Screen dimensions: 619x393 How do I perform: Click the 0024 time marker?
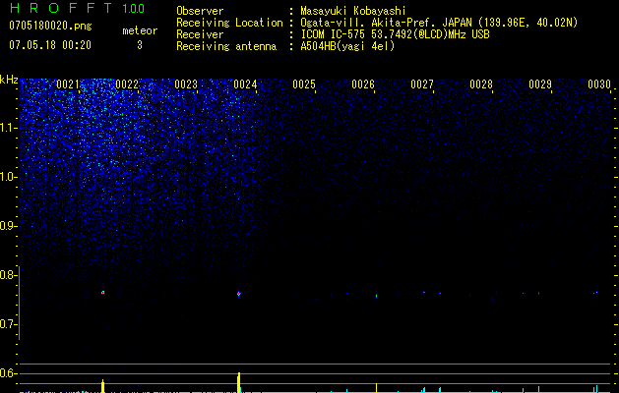pyautogui.click(x=245, y=84)
